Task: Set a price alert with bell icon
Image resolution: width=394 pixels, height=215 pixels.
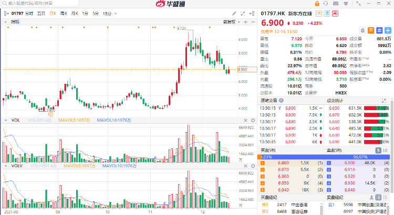Action: tap(362, 30)
